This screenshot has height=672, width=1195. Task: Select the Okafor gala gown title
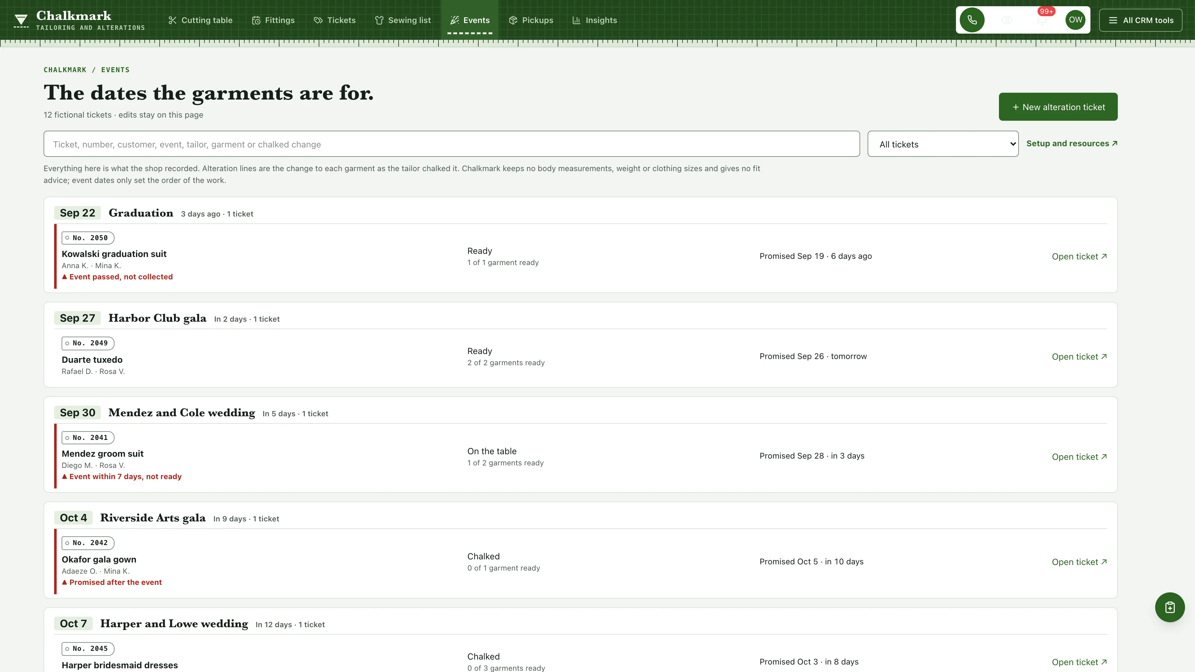pyautogui.click(x=99, y=559)
